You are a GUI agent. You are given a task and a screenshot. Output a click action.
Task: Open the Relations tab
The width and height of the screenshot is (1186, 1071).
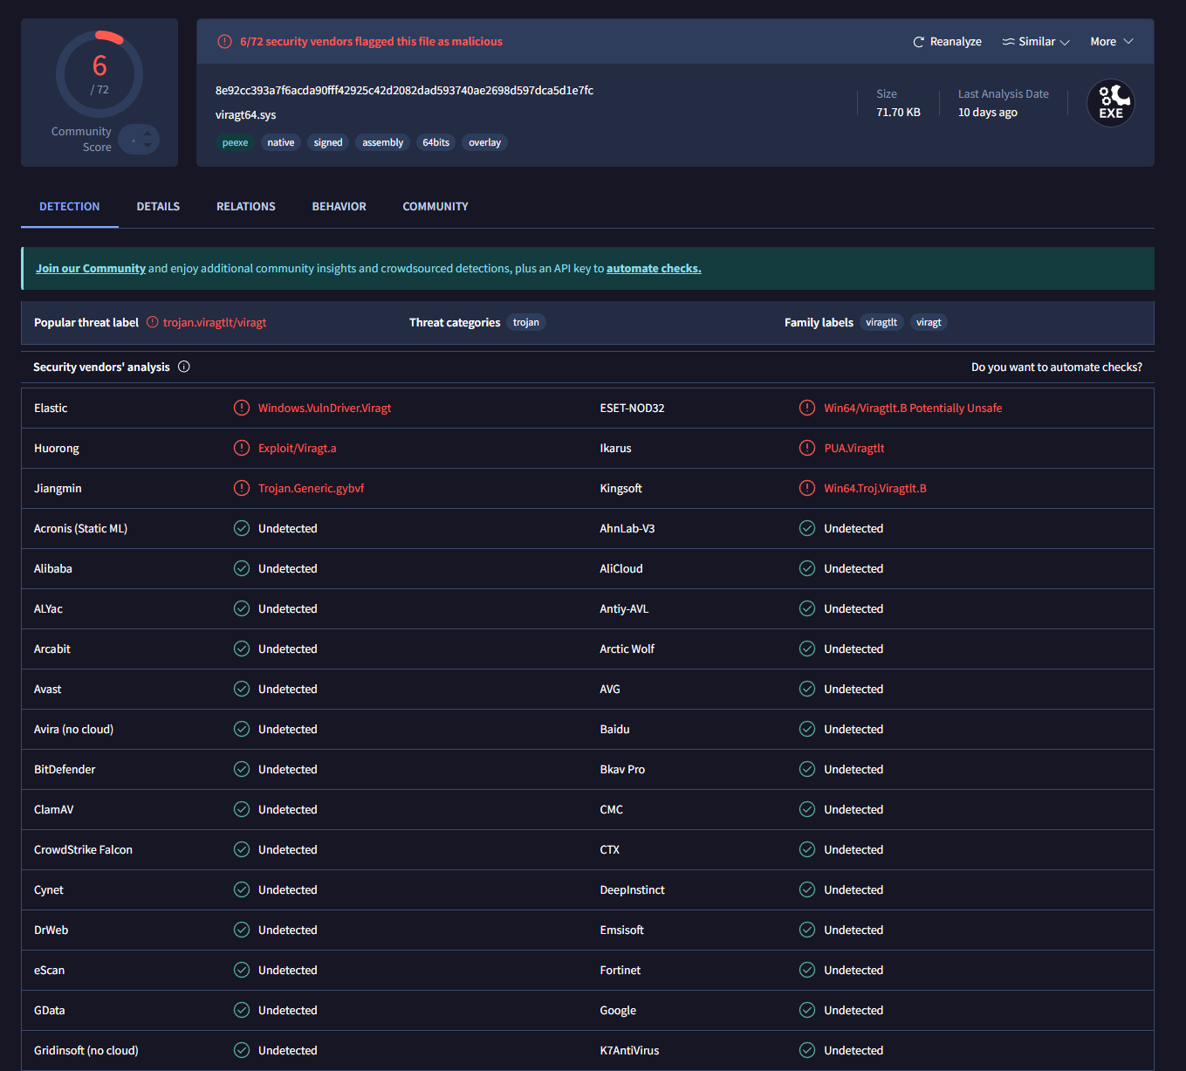246,207
